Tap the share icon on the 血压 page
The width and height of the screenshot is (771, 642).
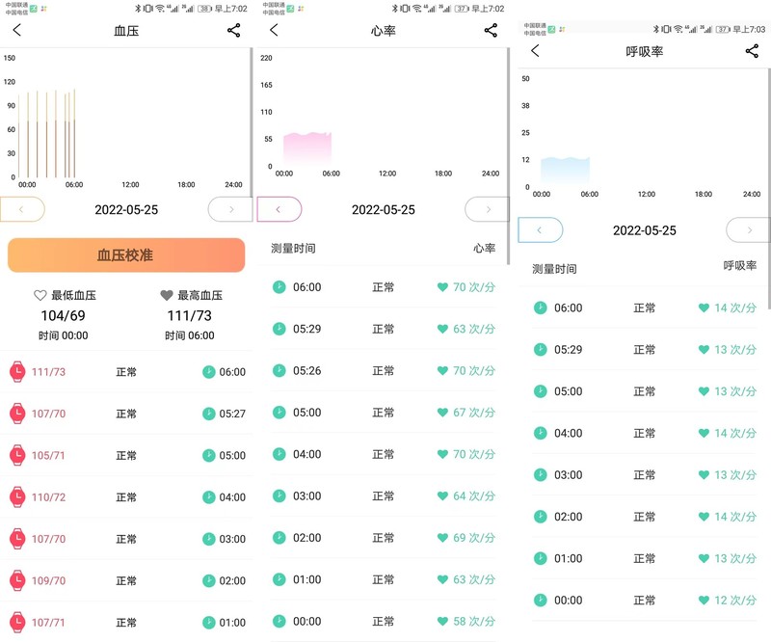pos(234,31)
